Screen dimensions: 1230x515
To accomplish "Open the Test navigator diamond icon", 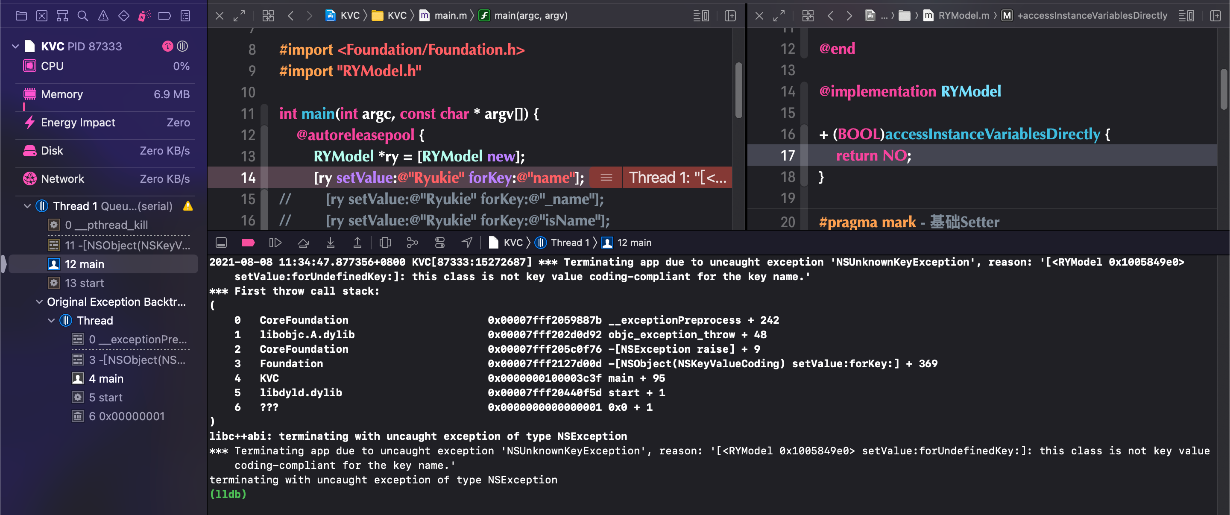I will (x=124, y=16).
